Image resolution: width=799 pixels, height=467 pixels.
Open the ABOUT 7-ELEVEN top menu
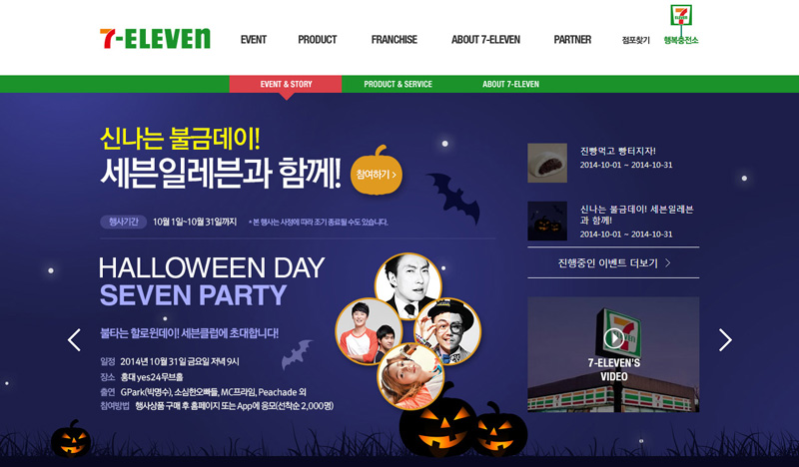(485, 40)
